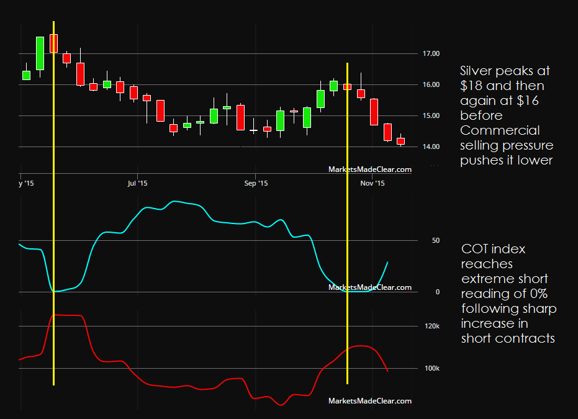This screenshot has width=578, height=419.
Task: Click the 14.00 price axis label
Action: click(431, 146)
